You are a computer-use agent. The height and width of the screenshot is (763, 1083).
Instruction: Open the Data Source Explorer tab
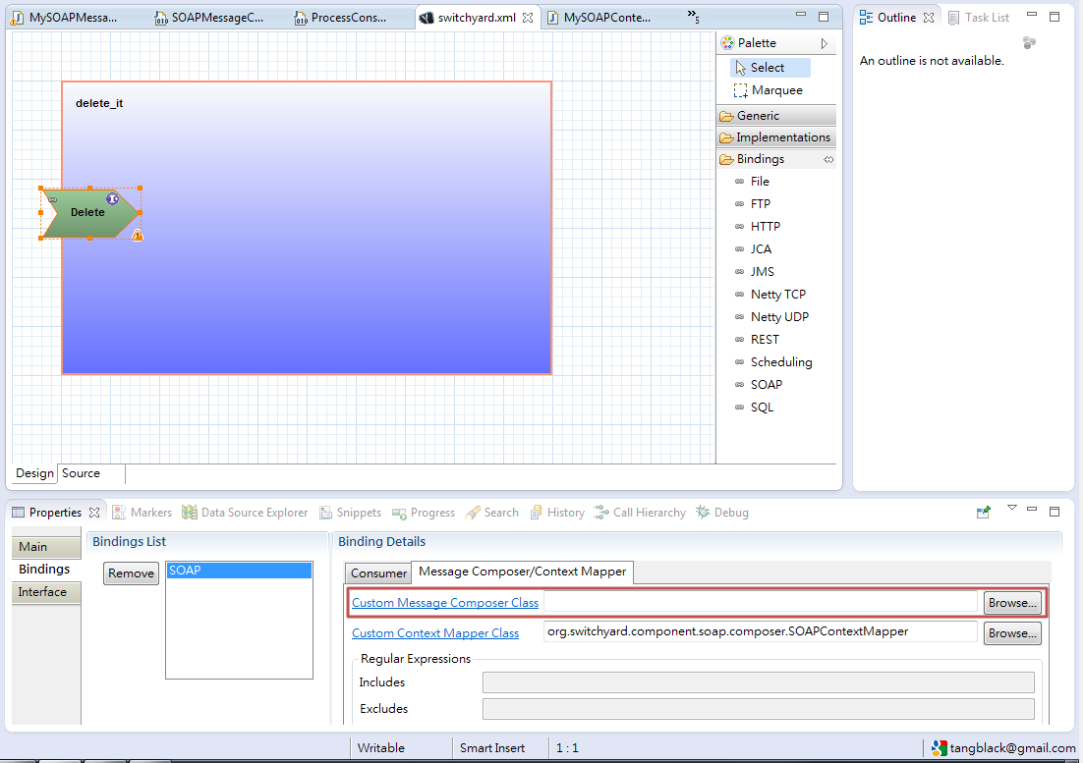(245, 513)
